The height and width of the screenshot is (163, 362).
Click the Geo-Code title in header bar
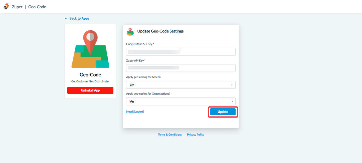[x=37, y=7]
